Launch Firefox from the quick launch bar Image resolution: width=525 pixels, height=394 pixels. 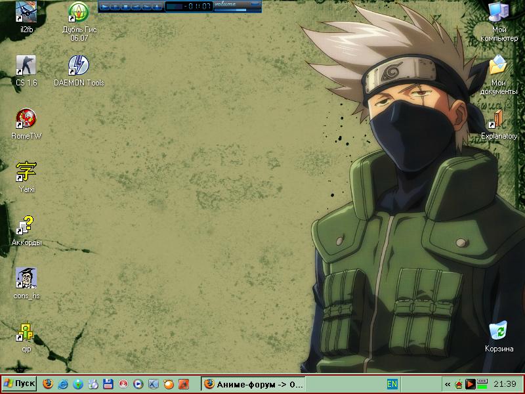point(48,383)
